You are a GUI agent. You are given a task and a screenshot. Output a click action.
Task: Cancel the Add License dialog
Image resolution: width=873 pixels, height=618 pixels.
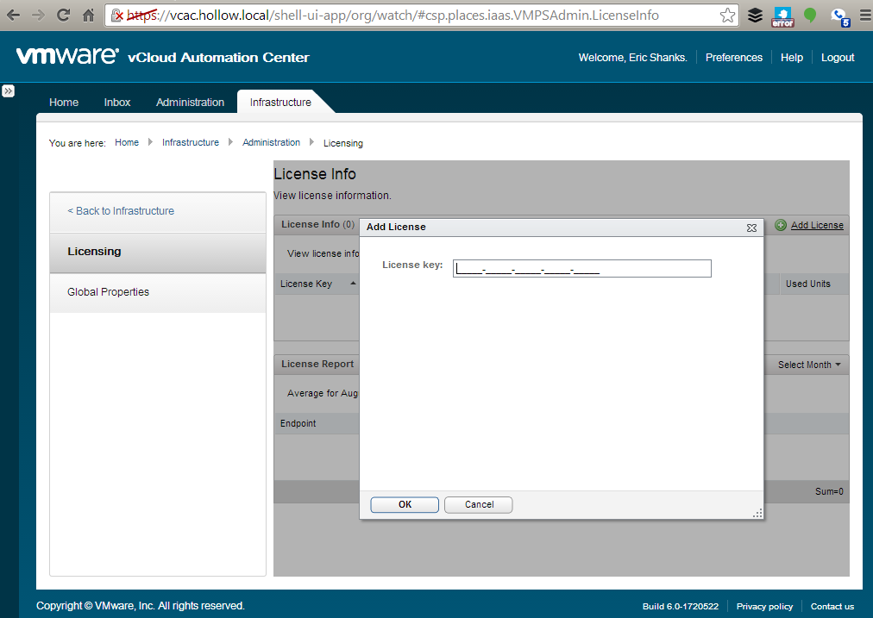tap(479, 505)
